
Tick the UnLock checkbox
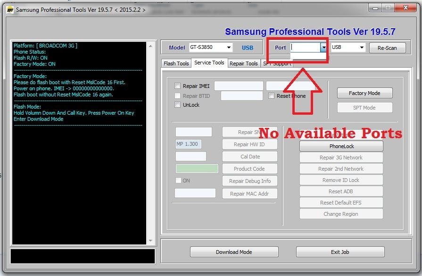point(178,105)
